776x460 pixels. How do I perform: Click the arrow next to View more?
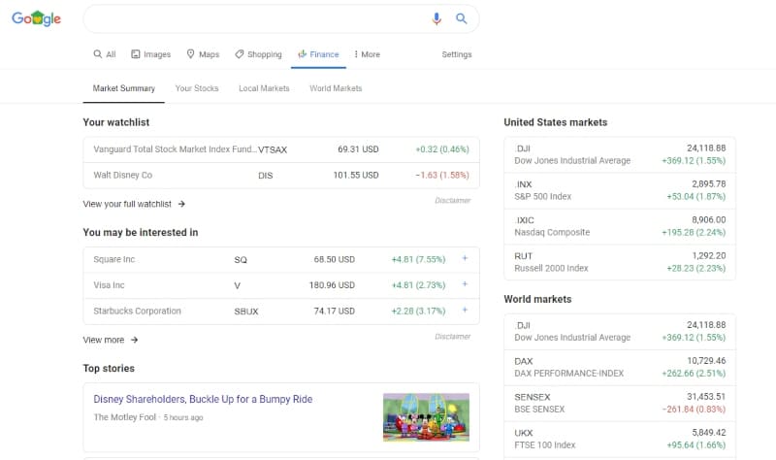coord(135,340)
